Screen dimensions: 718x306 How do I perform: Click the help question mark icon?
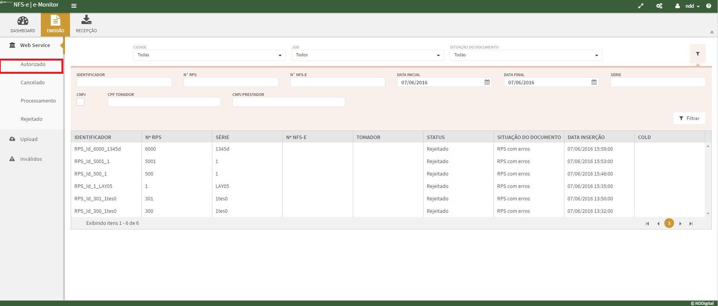point(708,6)
